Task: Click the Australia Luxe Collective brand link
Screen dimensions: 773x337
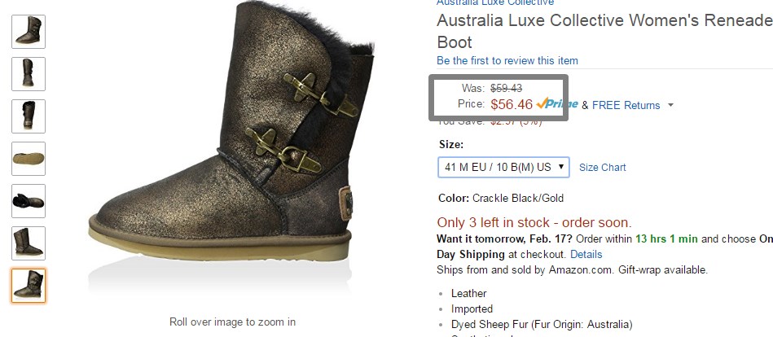Action: tap(495, 2)
